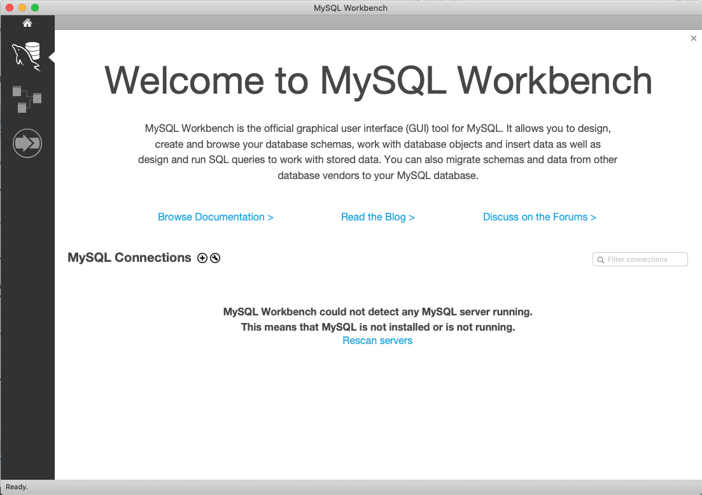Minimize the window with the yellow button
The width and height of the screenshot is (702, 495).
(x=22, y=8)
